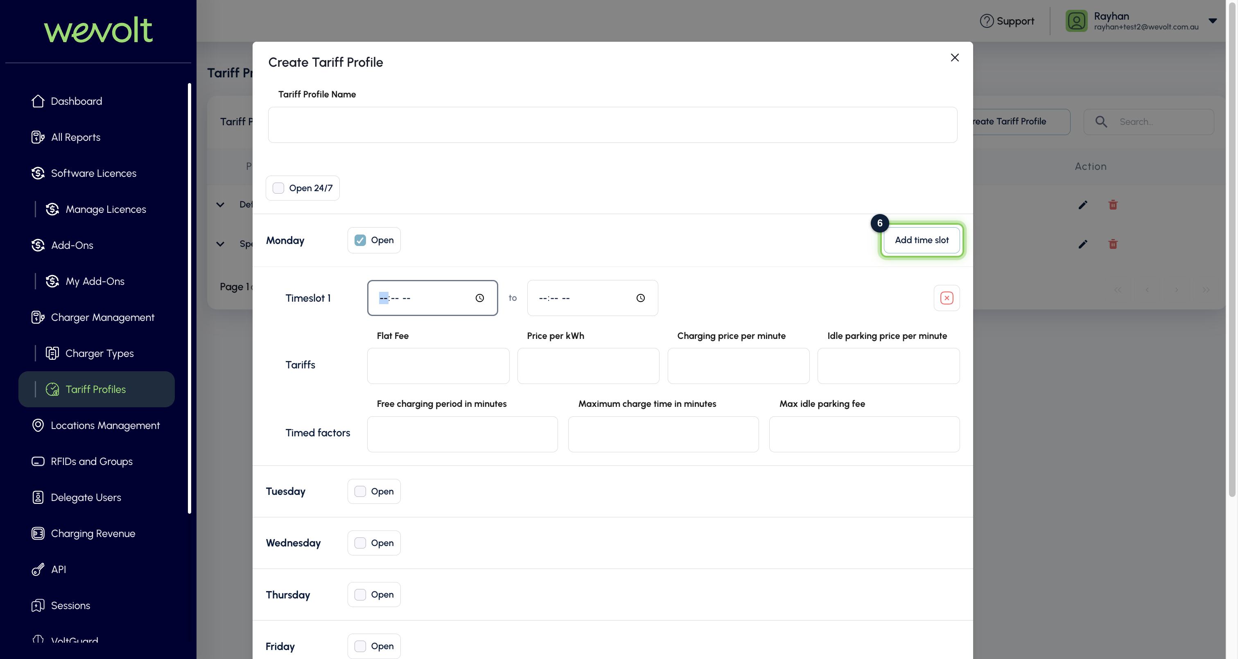Click the Idle parking price per minute input
The image size is (1238, 659).
[889, 366]
